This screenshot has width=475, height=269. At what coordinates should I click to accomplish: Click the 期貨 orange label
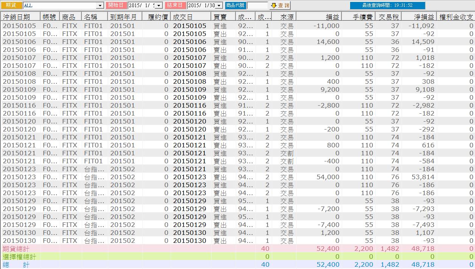tap(11, 5)
